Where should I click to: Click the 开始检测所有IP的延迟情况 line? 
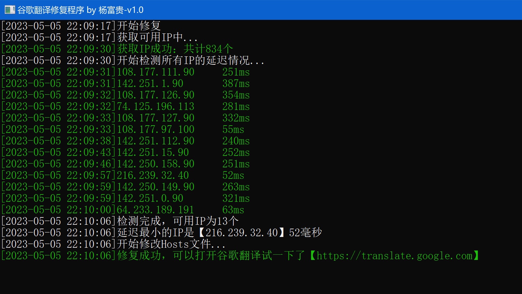click(x=190, y=60)
